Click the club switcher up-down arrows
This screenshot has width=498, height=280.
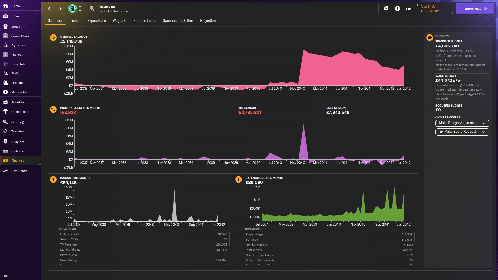(x=80, y=9)
